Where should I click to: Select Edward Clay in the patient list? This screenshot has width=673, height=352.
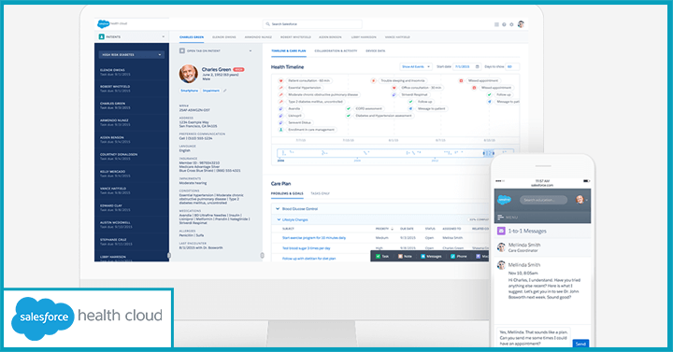[x=132, y=207]
